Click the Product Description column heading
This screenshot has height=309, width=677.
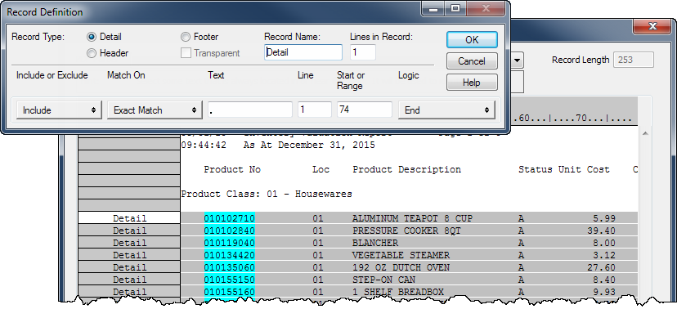406,169
